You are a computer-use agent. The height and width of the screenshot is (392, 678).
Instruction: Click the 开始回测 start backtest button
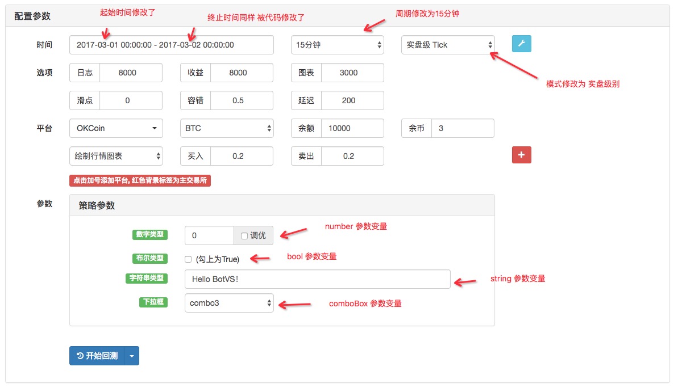[x=97, y=356]
